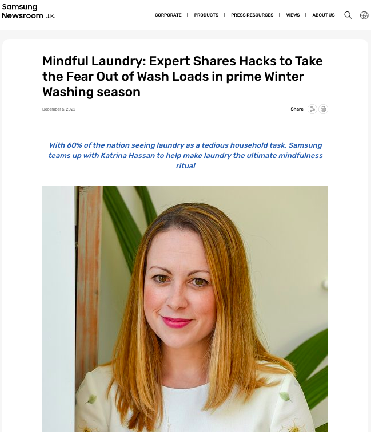
Task: Click the Share label
Action: (297, 109)
